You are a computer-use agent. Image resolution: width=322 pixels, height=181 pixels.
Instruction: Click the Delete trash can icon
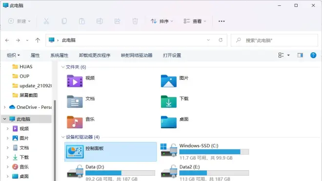pos(135,21)
